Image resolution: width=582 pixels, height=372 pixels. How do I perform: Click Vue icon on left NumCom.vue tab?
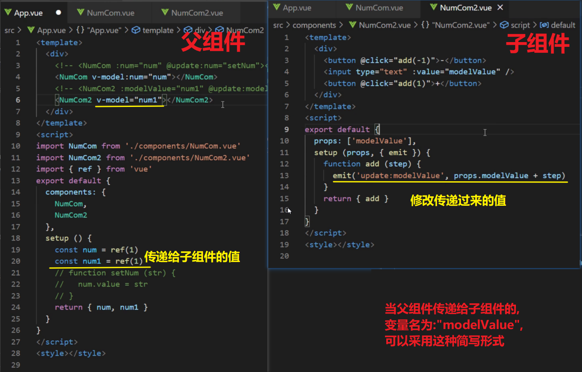(80, 13)
